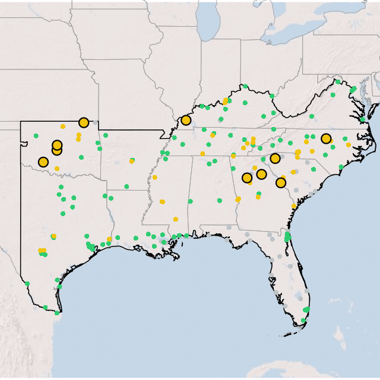This screenshot has width=380, height=380.
Task: Click the green dot in northwest Oklahoma
Action: tap(36, 136)
